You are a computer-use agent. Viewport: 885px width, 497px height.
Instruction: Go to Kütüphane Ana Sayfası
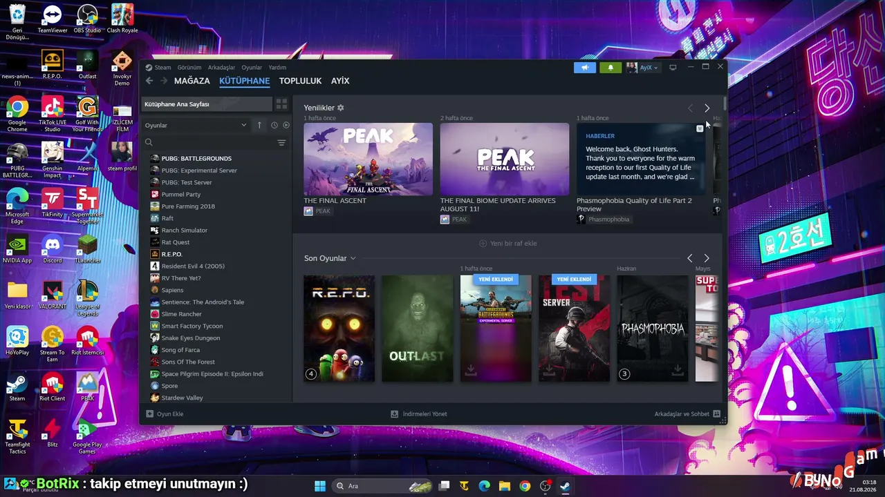pyautogui.click(x=207, y=104)
